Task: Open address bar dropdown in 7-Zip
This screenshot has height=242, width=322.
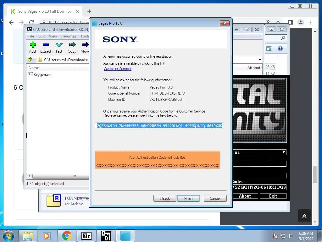Action: [x=260, y=60]
